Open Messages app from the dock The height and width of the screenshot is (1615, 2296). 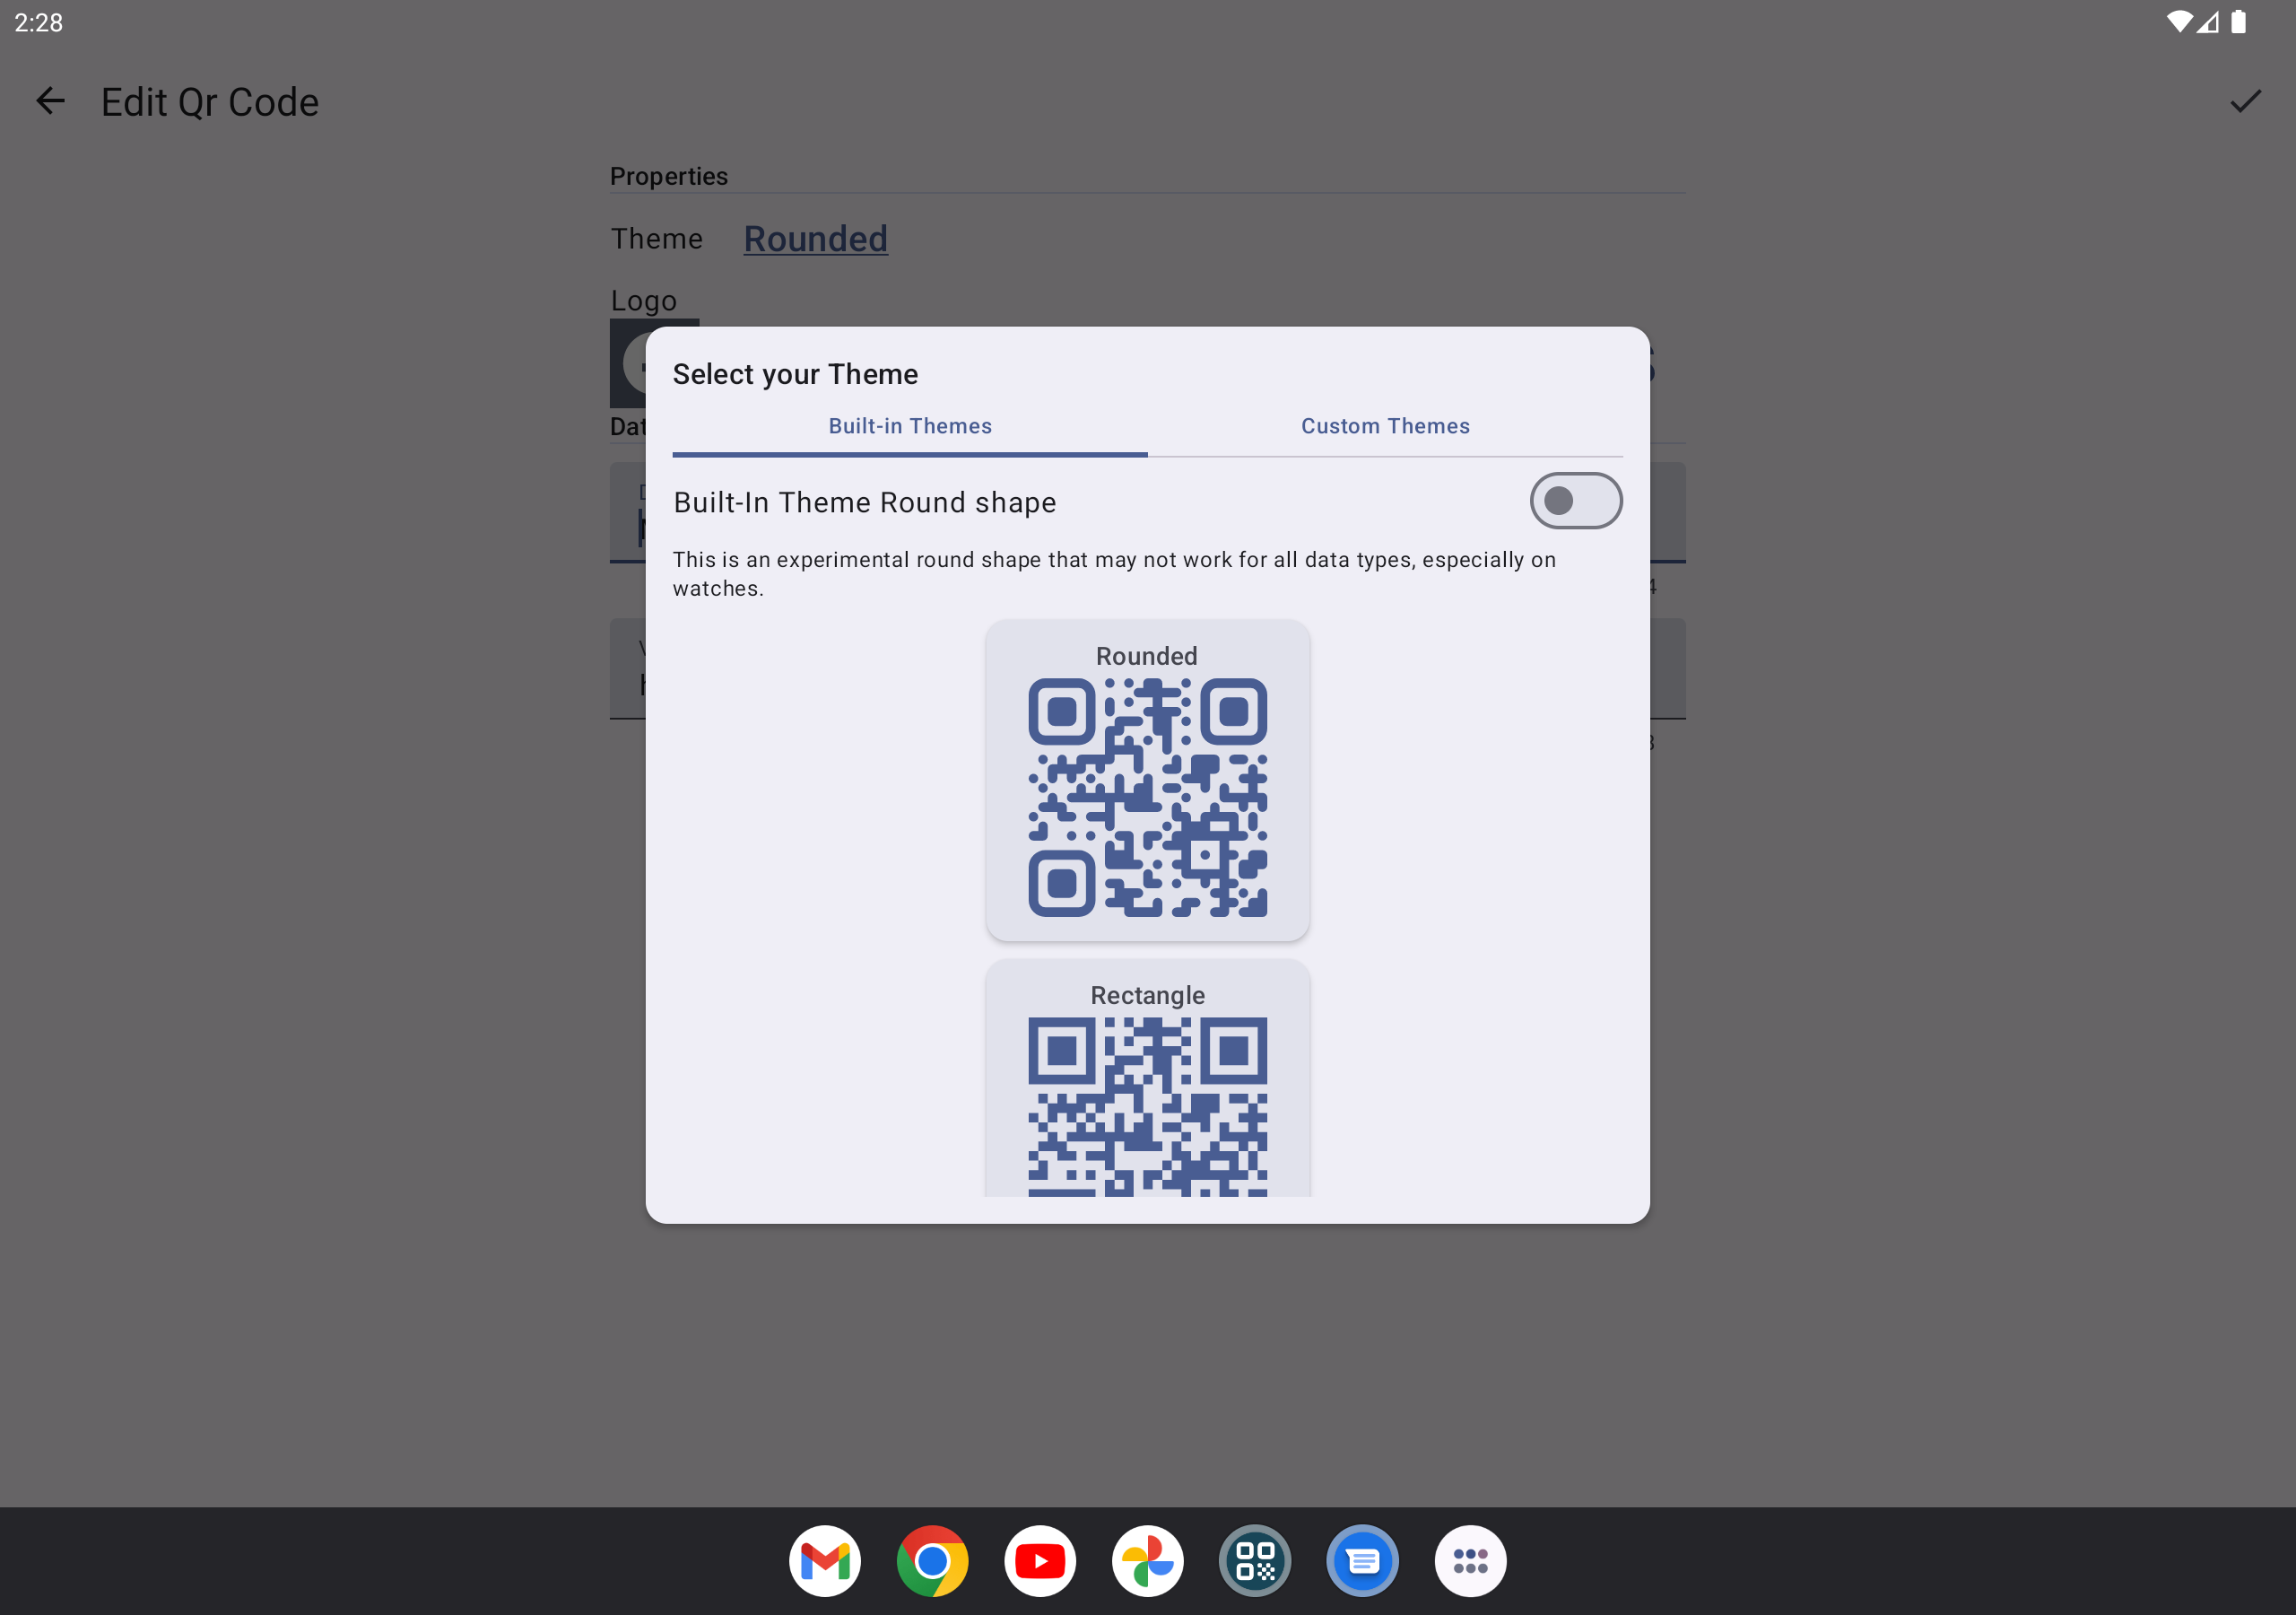[1363, 1560]
